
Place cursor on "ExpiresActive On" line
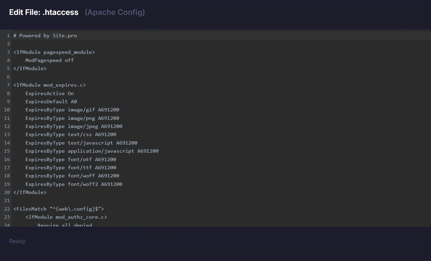pos(49,93)
